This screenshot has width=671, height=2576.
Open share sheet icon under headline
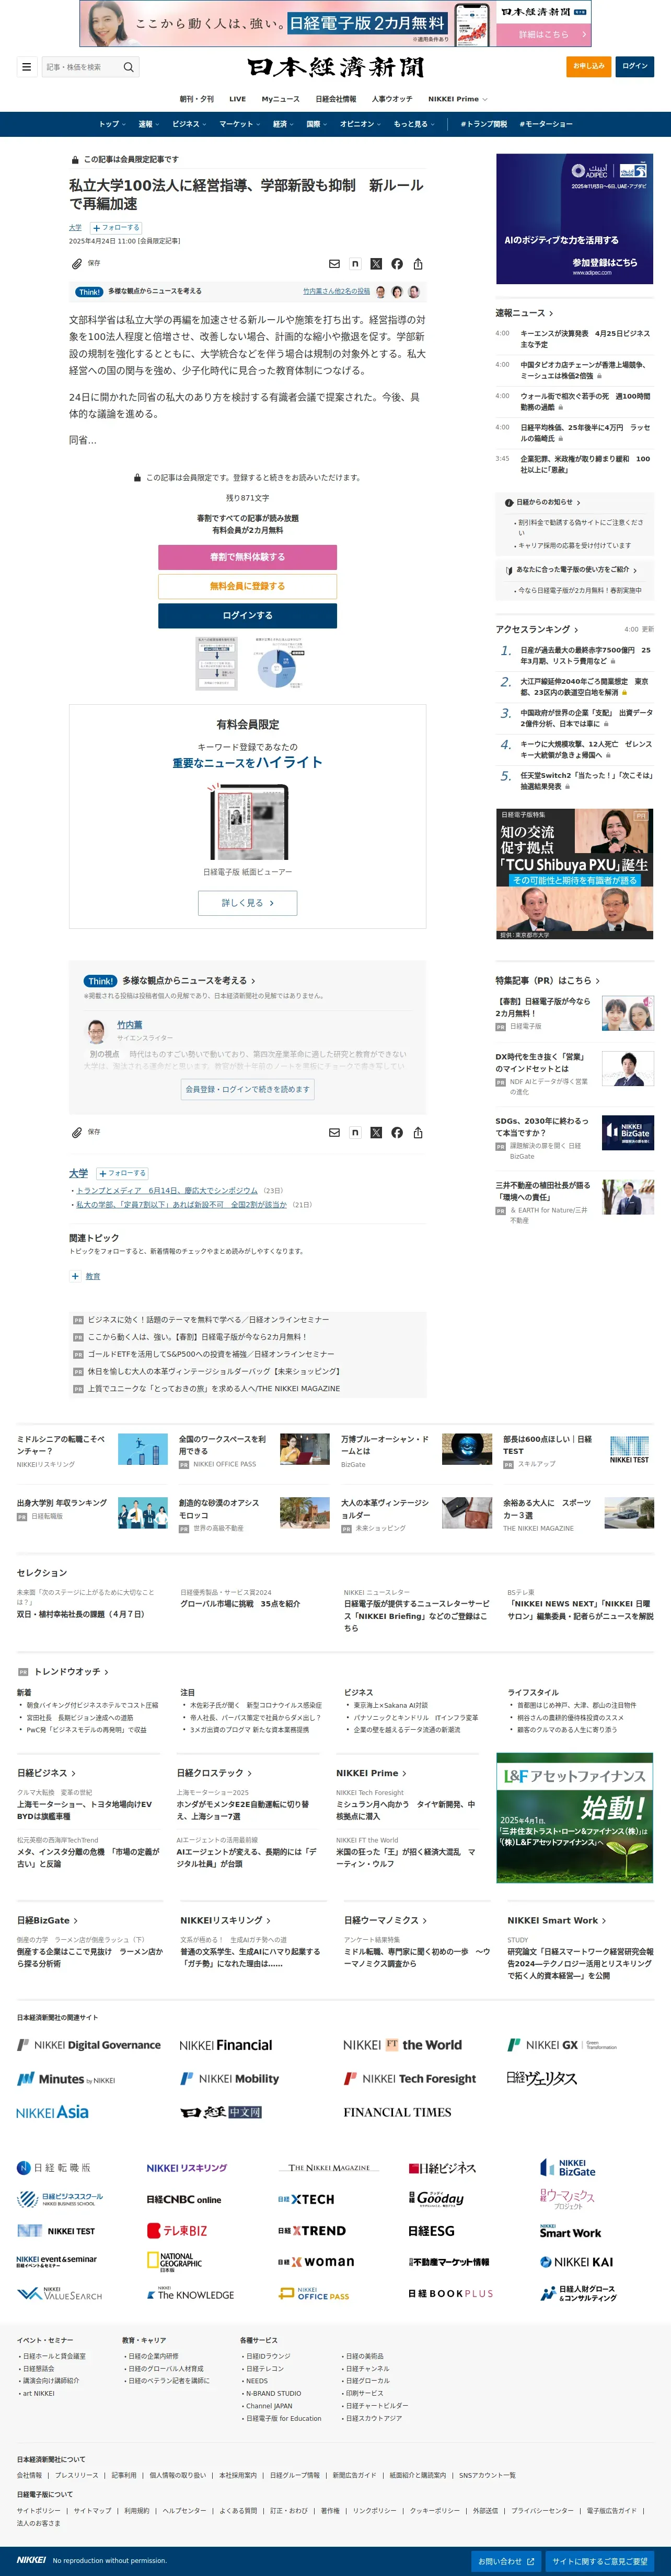418,264
